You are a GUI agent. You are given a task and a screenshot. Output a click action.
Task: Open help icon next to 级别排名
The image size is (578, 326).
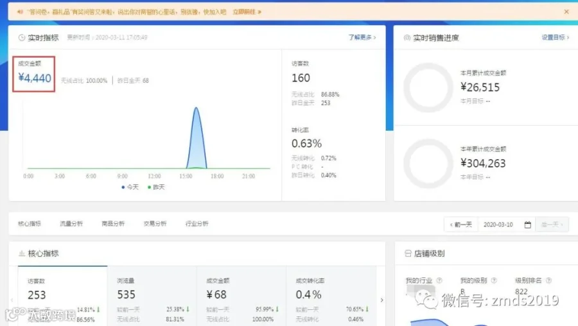pyautogui.click(x=548, y=280)
